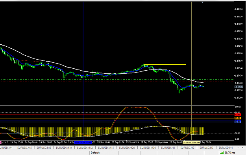
Task: Open the partially visible M4 chart tab
Action: coord(6,148)
